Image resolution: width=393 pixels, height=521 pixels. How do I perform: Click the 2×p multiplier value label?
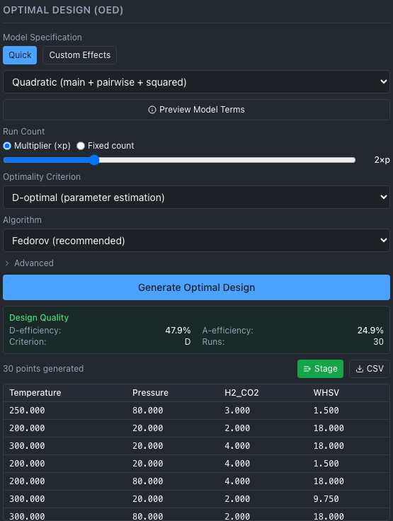(x=382, y=160)
